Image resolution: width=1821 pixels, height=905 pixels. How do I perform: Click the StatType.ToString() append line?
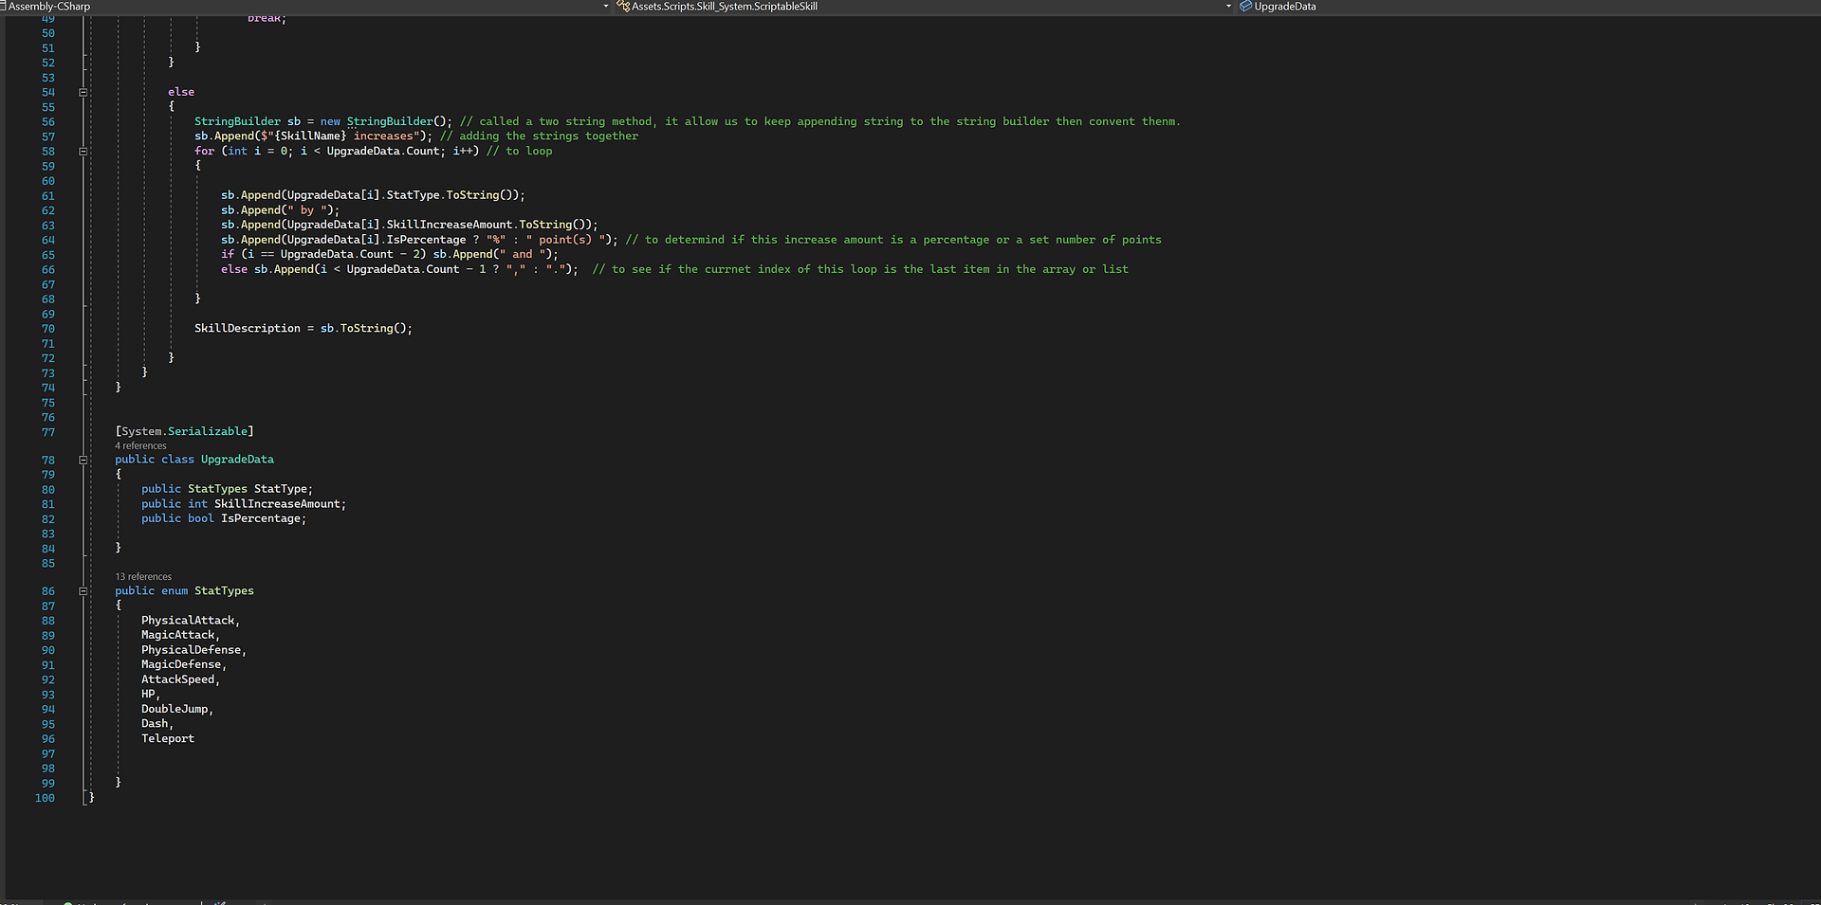373,195
